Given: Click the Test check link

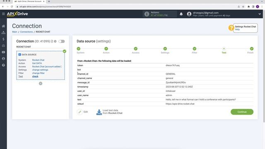Looking at the screenshot, I should click(x=35, y=76).
